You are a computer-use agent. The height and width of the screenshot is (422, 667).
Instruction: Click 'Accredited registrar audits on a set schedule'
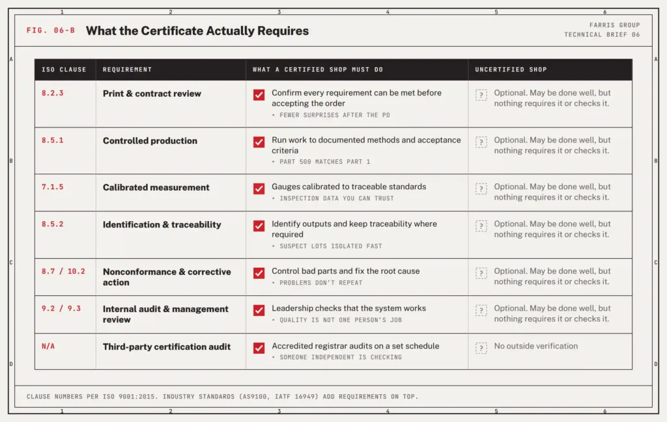355,346
